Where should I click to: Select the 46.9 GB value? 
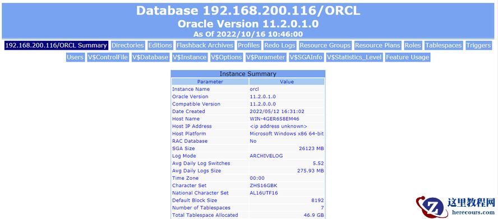314,215
